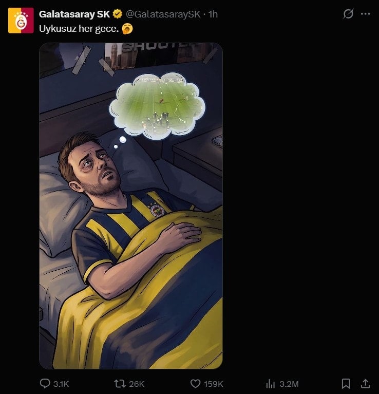This screenshot has width=379, height=394.
Task: Open the @GalatasaraySK handle link
Action: coord(163,14)
